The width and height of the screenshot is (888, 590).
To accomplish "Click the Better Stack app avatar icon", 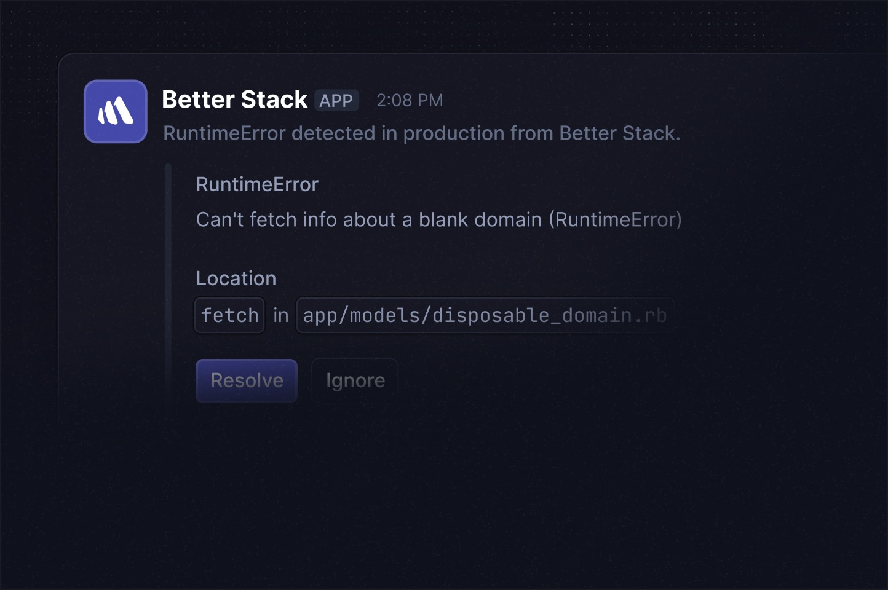I will (116, 111).
